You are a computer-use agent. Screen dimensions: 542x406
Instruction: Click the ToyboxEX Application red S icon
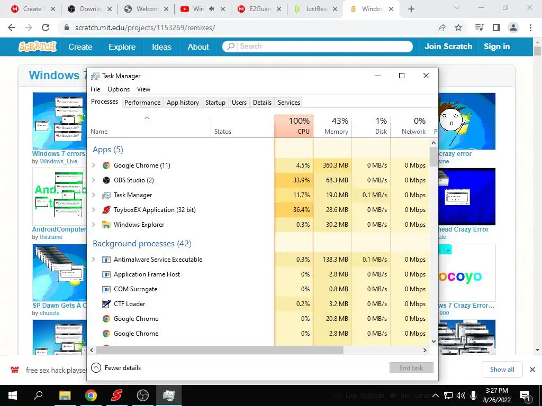(106, 210)
